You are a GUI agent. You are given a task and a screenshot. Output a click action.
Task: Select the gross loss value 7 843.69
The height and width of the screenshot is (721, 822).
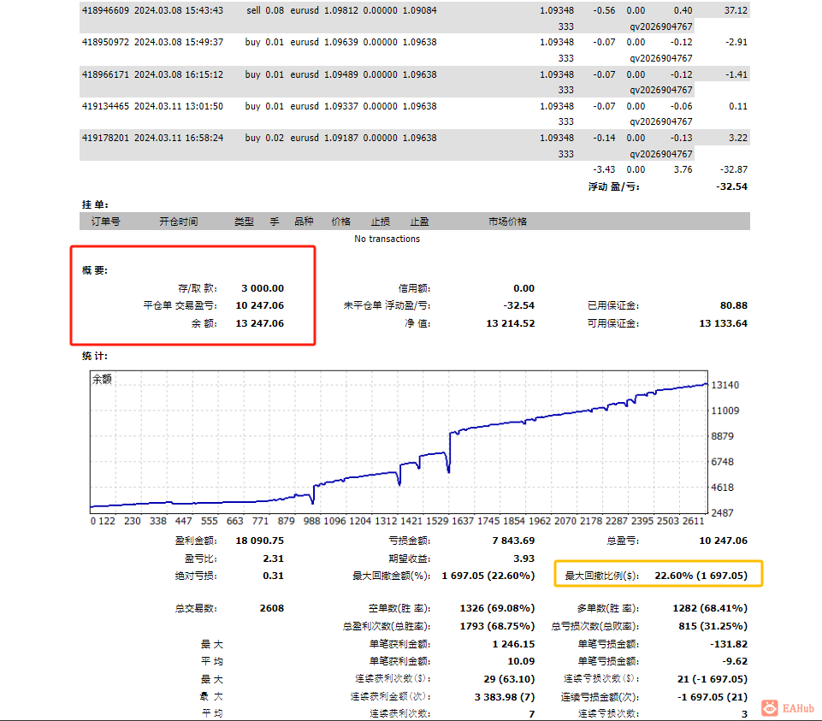pos(513,541)
